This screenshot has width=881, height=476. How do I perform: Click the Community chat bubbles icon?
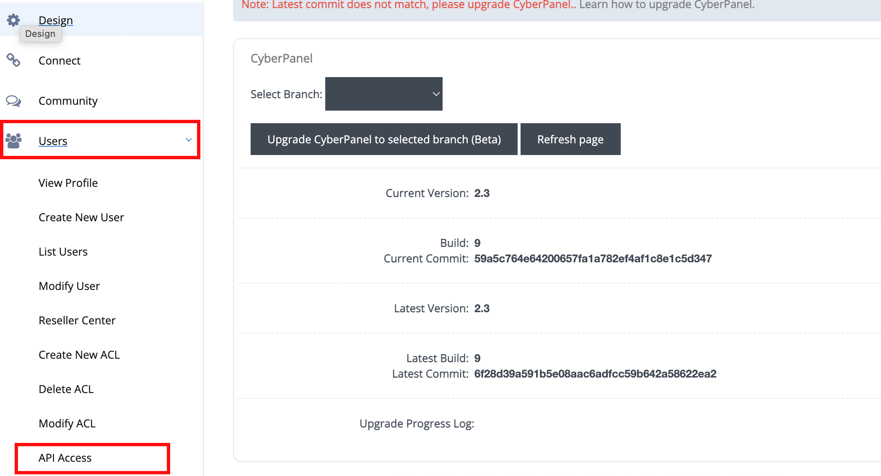tap(13, 101)
